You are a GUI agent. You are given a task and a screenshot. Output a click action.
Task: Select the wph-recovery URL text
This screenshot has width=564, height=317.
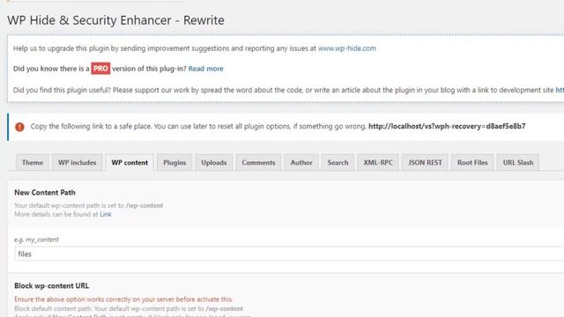[447, 126]
